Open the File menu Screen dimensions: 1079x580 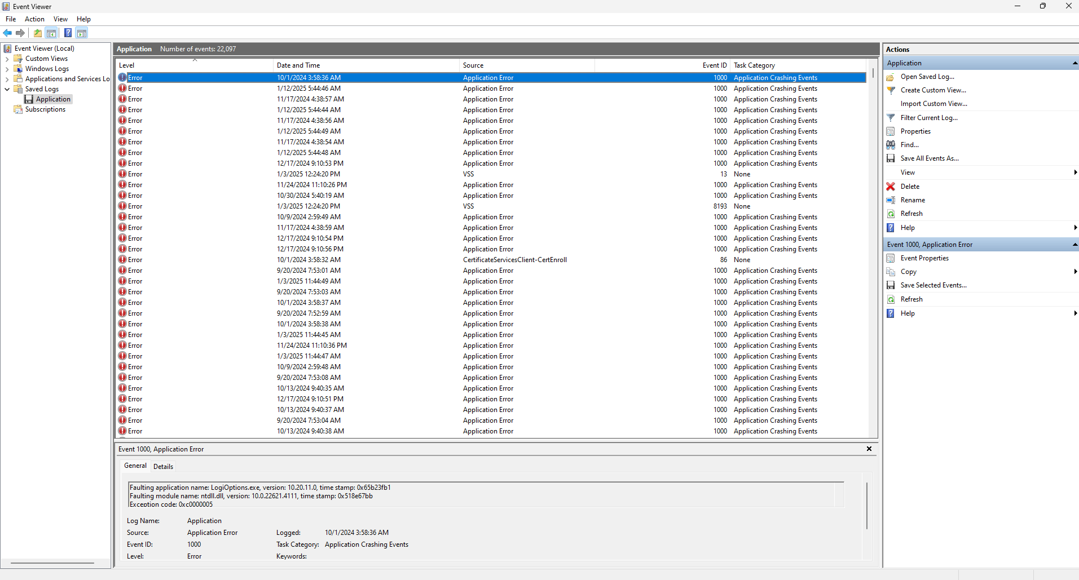11,19
